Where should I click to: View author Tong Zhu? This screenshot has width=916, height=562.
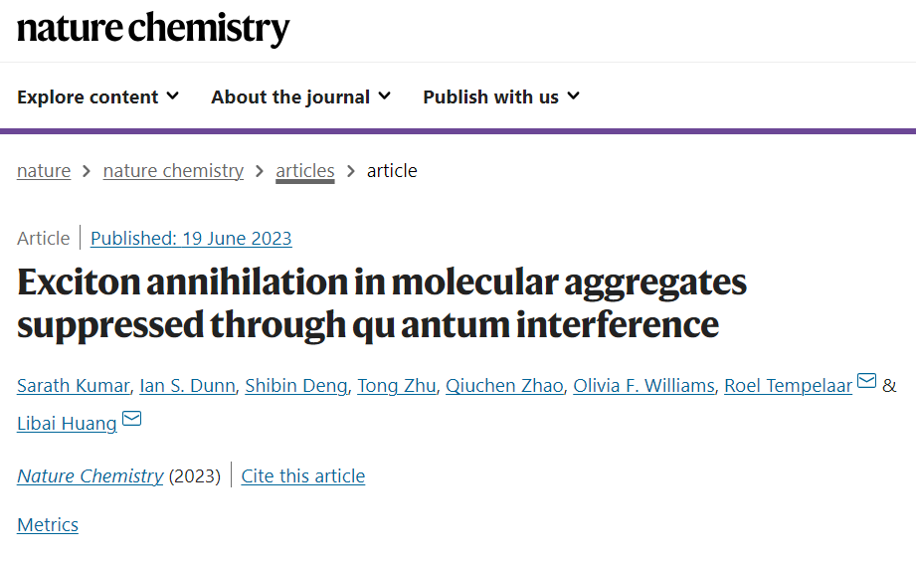coord(397,386)
